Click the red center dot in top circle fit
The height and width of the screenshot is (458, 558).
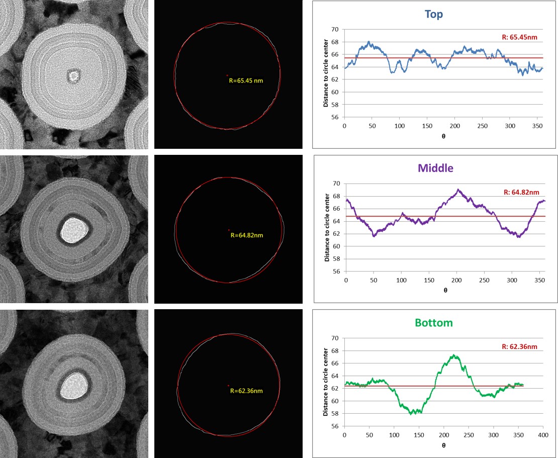[227, 75]
